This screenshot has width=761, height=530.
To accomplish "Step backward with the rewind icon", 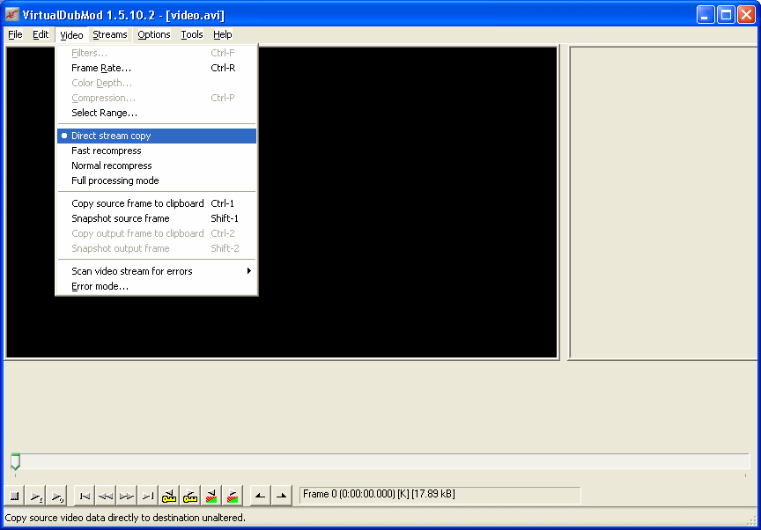I will pos(106,496).
